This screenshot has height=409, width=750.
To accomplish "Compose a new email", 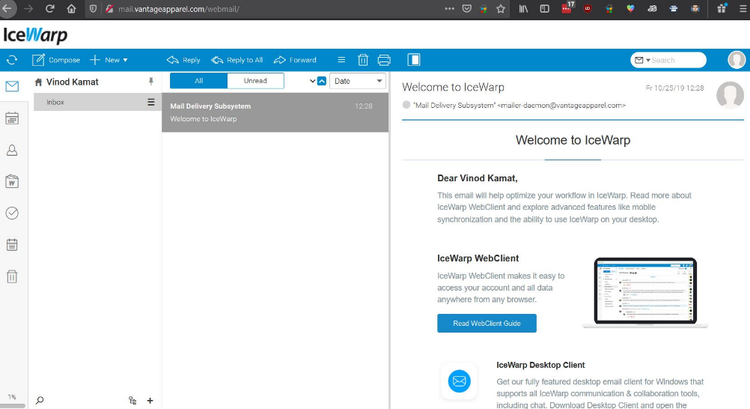I will point(56,60).
